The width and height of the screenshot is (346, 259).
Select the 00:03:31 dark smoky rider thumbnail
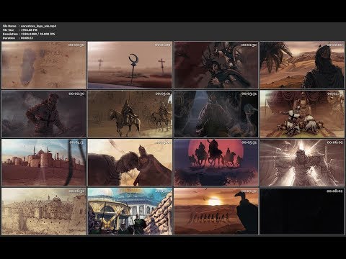point(216,114)
